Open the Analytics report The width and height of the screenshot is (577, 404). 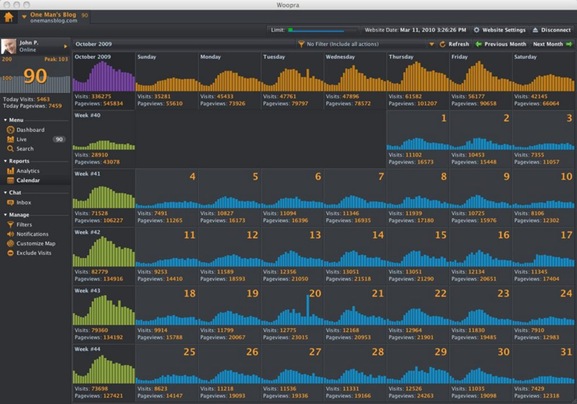coord(28,171)
